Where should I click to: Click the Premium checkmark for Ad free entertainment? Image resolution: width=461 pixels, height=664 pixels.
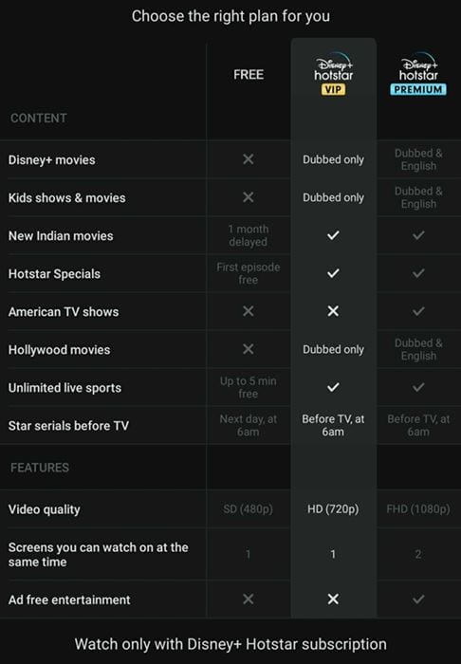418,599
